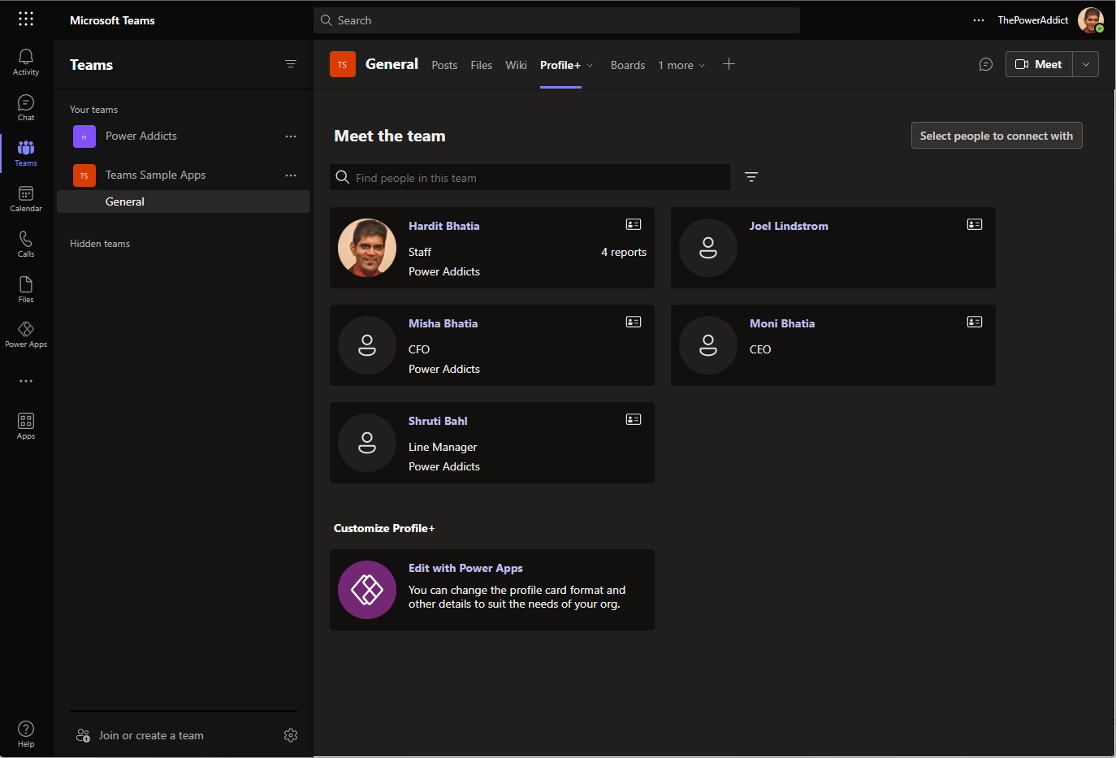
Task: Open Edit with Power Apps link
Action: tap(465, 568)
